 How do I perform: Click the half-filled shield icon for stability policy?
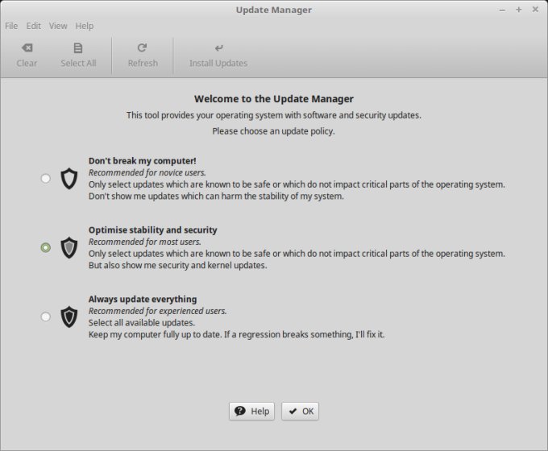pyautogui.click(x=69, y=248)
